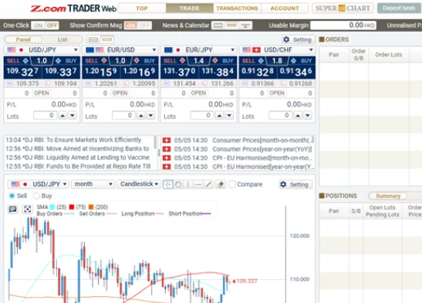Increase USD/JPY lots with up arrow
The image size is (422, 303).
coord(62,116)
